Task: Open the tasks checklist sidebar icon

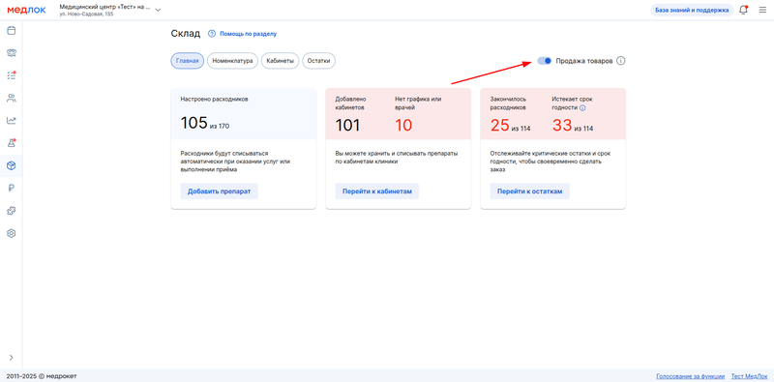Action: coord(11,75)
